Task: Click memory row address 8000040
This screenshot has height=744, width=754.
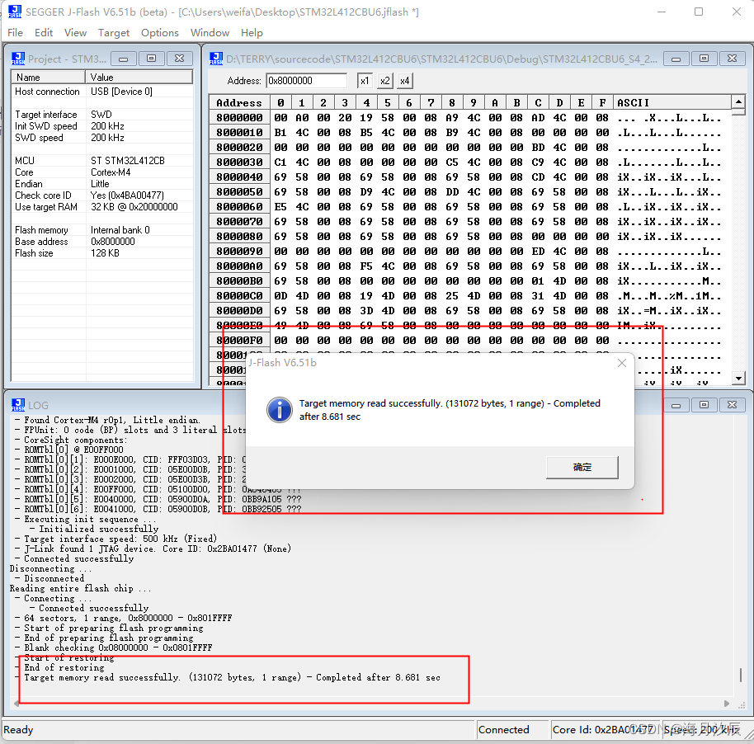Action: click(x=239, y=177)
